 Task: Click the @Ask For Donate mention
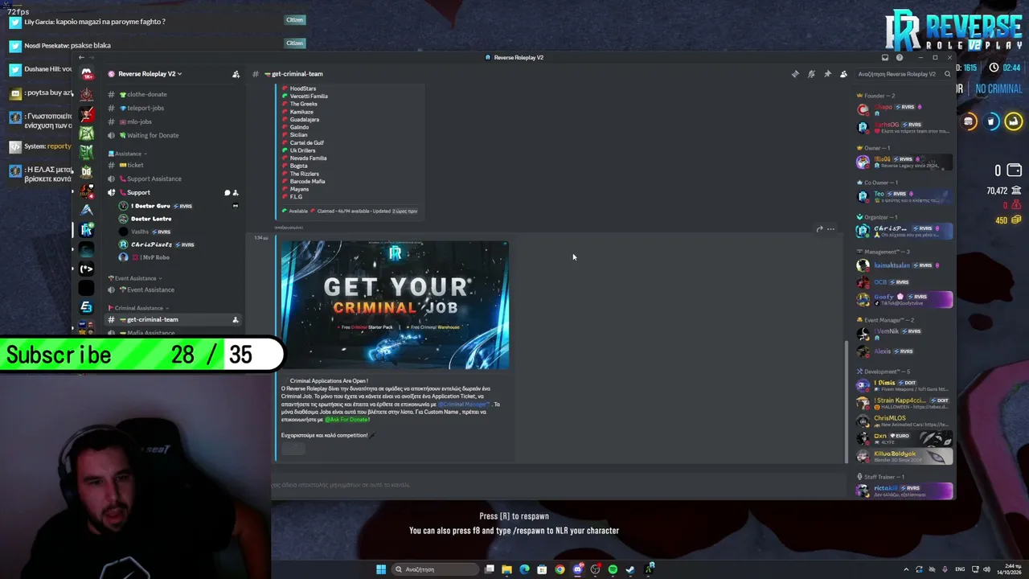tap(347, 420)
